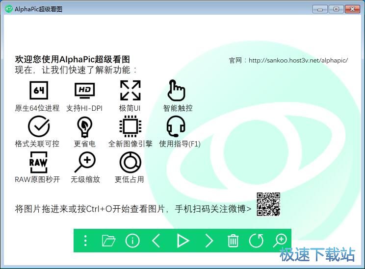Click the expand arrows minimalist UI icon
The width and height of the screenshot is (365, 269).
130,90
